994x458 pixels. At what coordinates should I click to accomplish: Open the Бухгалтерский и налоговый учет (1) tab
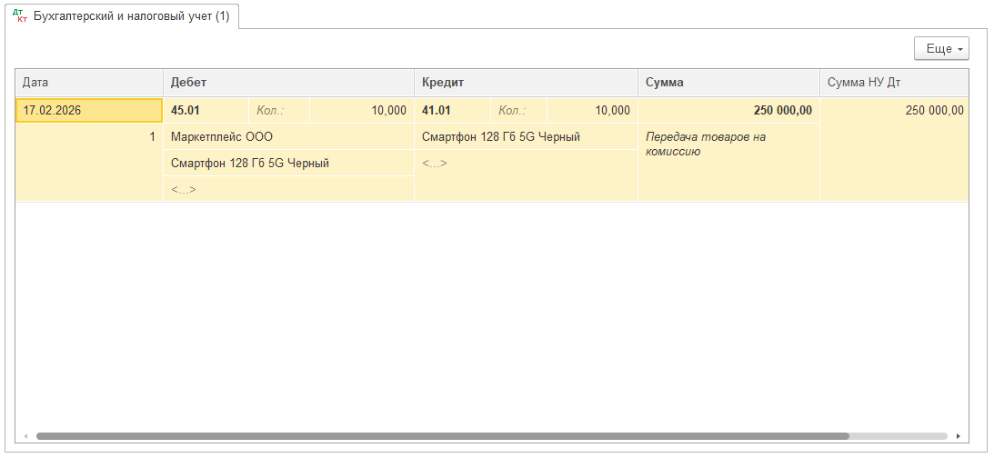(x=121, y=15)
